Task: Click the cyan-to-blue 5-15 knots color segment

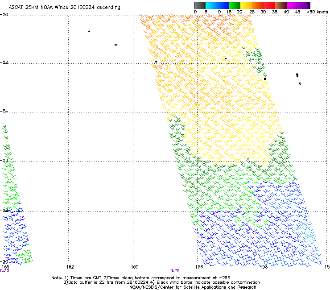Action: coord(217,5)
